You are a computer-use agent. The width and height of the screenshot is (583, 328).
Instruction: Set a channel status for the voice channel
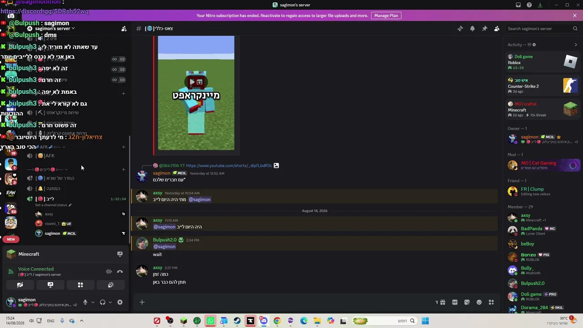(x=53, y=205)
